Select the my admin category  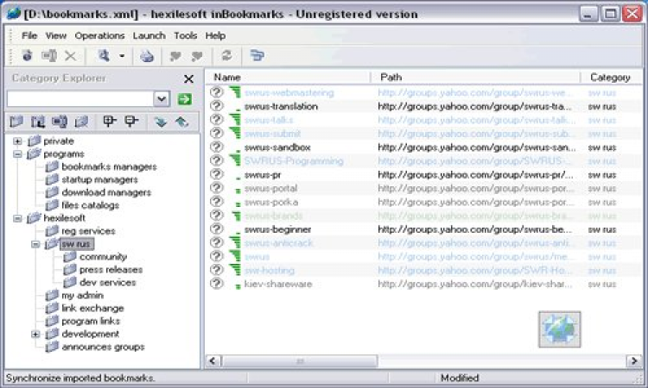click(x=82, y=296)
